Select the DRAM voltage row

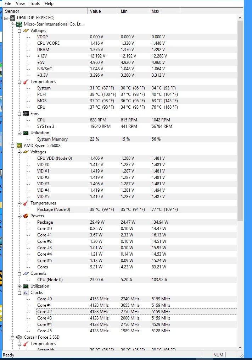point(137,50)
